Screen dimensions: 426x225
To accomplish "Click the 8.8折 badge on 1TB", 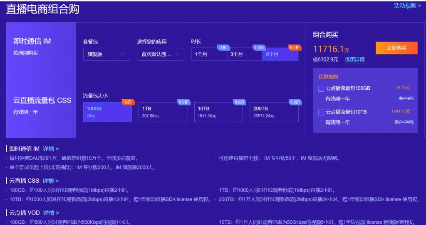I will (x=184, y=102).
